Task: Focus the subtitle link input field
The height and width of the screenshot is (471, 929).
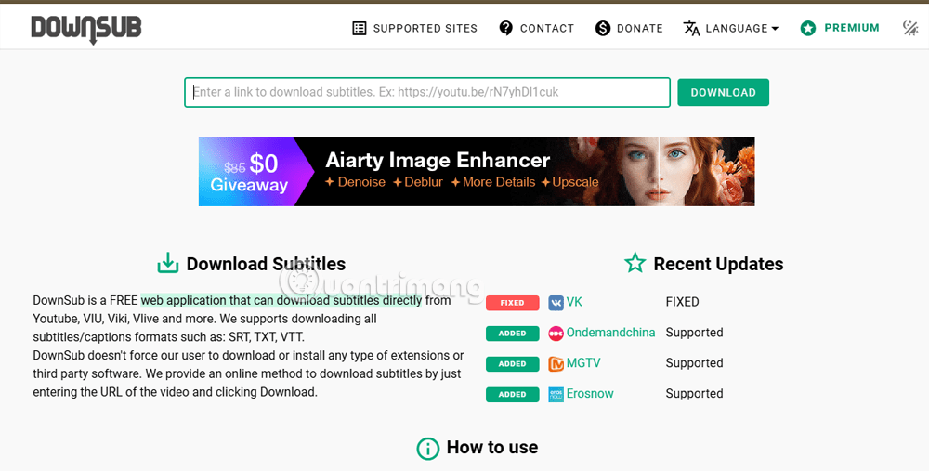Action: pyautogui.click(x=427, y=92)
